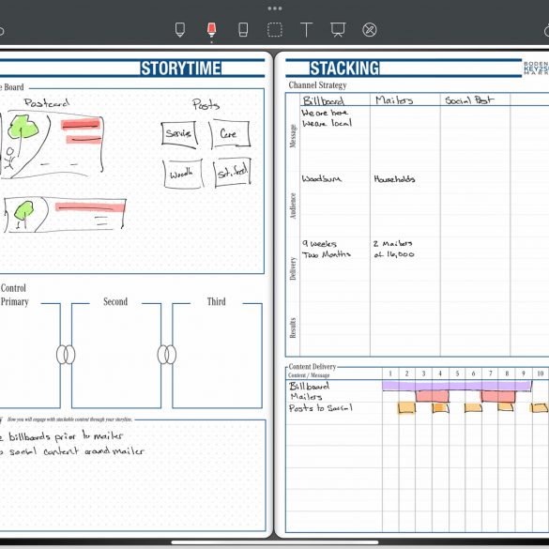Viewport: 549px width, 549px height.
Task: Select the red highlighter tool
Action: pyautogui.click(x=211, y=30)
